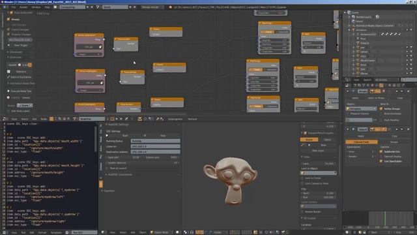
Task: Enable Lock to Cursor checkbox
Action: tap(302, 178)
